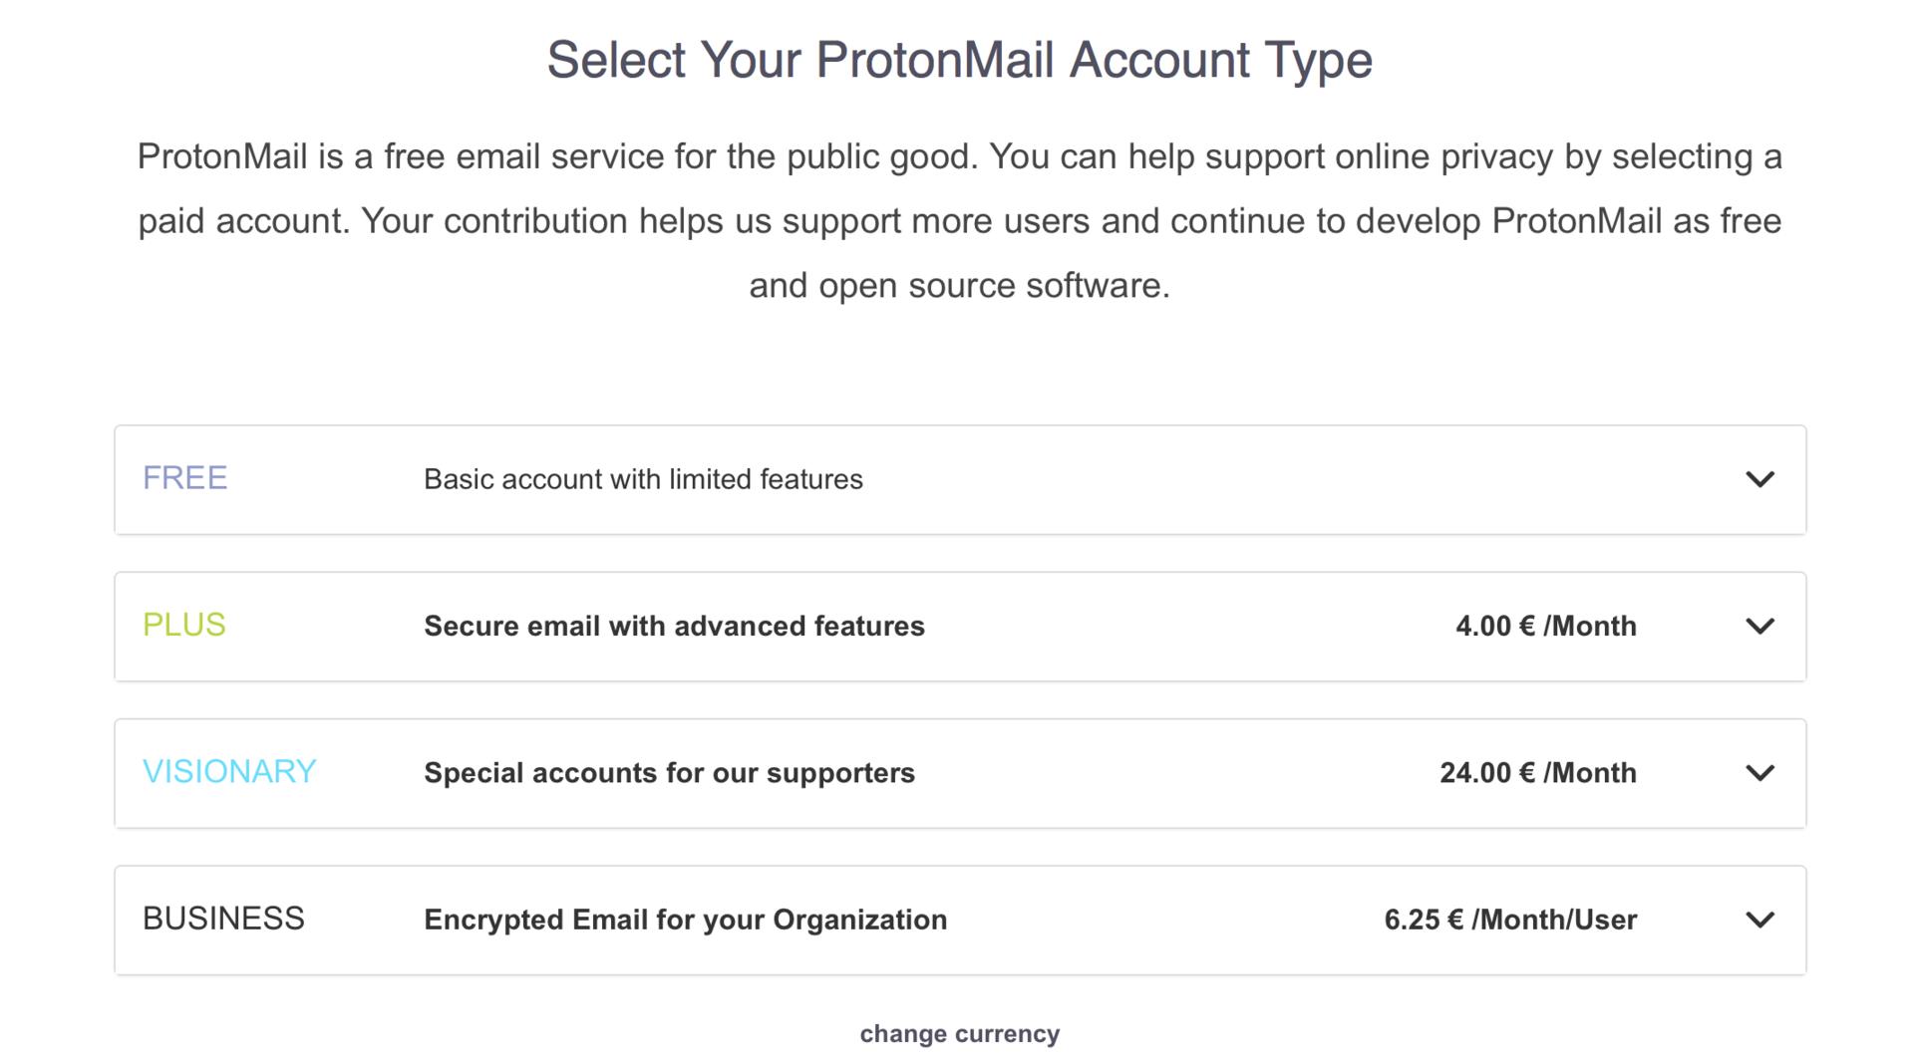Click the 6.25 € /Month/User price

tap(1509, 920)
